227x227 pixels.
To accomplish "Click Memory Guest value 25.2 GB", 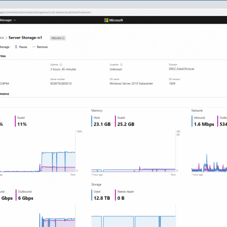I will pos(126,124).
